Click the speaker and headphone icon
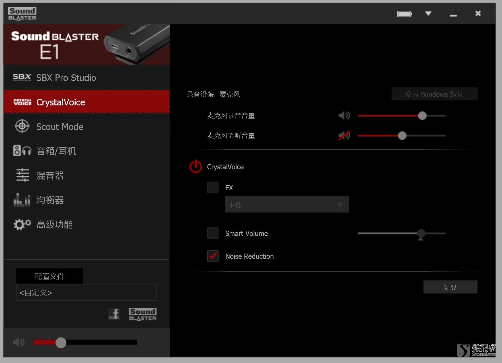This screenshot has height=363, width=502. 22,150
